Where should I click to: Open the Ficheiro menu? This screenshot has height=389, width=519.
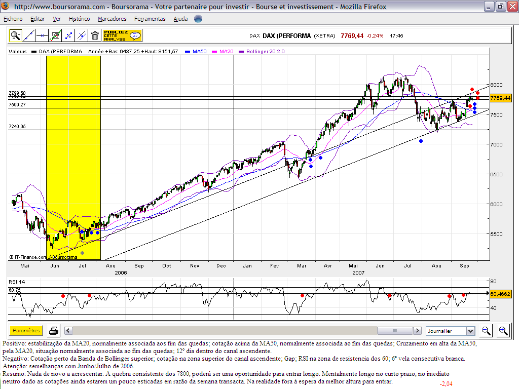13,19
